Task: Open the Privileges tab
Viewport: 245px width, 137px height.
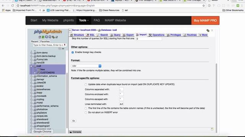Action: point(174,35)
